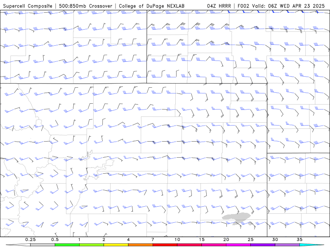The height and width of the screenshot is (247, 330).
Task: Click the '04Z HRRR' model run text
Action: pos(219,6)
